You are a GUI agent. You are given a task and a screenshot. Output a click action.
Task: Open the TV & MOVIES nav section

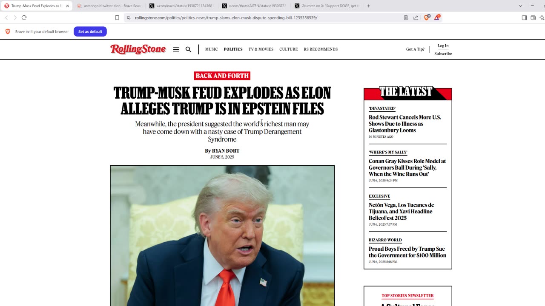point(261,49)
